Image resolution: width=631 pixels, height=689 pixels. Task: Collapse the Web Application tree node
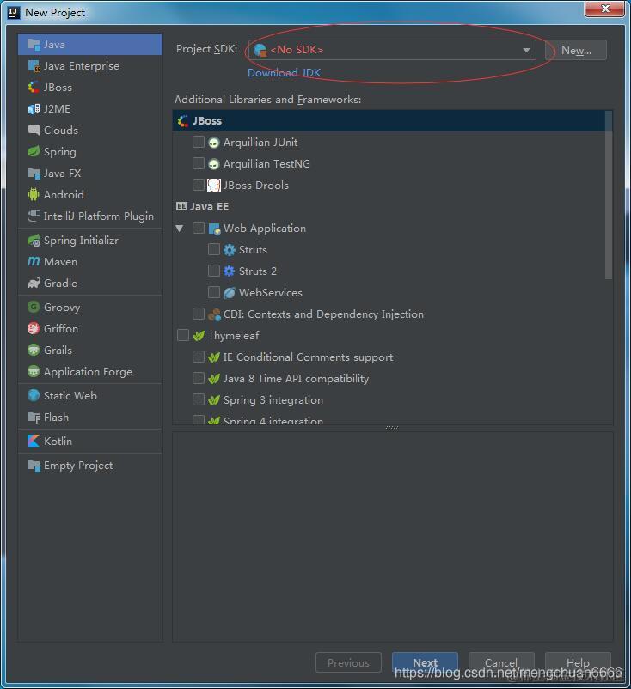[180, 228]
